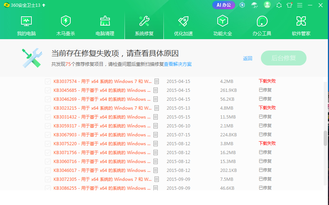The image size is (329, 205).
Task: Open 优化加速 rocket icon
Action: [x=183, y=21]
